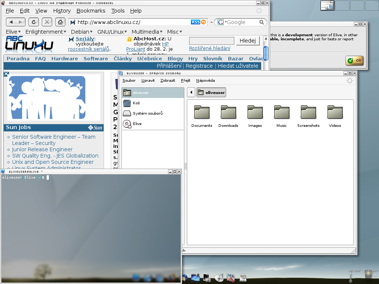Select the Downloads folder
The height and width of the screenshot is (284, 379).
click(228, 116)
